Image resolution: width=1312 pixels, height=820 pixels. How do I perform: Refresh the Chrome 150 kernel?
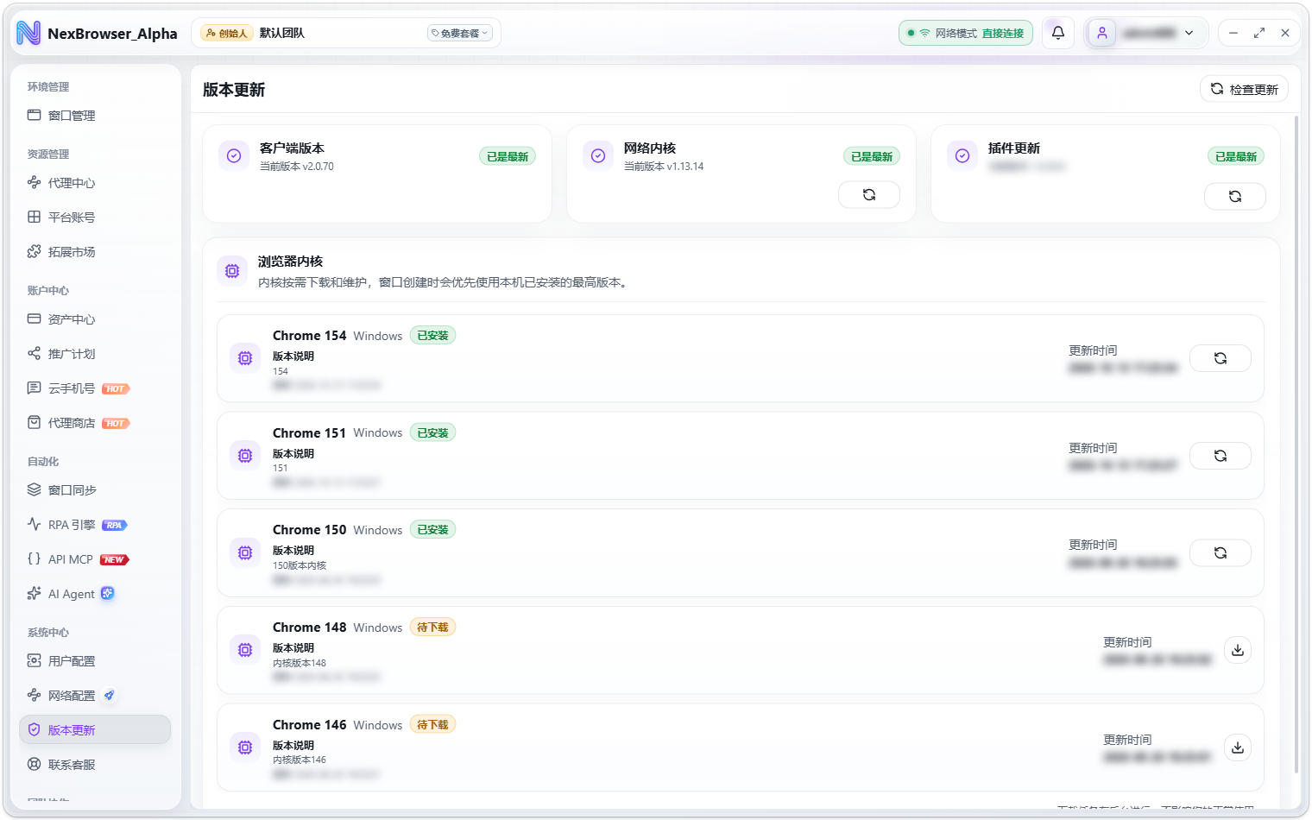tap(1221, 553)
